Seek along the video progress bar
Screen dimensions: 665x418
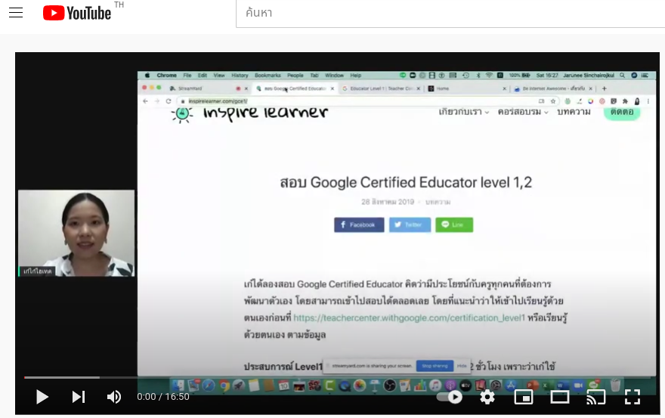pyautogui.click(x=337, y=377)
